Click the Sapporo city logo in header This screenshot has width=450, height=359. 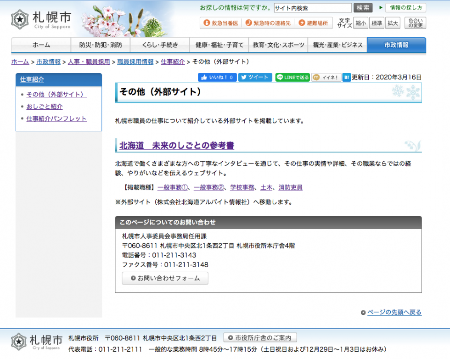coord(41,19)
